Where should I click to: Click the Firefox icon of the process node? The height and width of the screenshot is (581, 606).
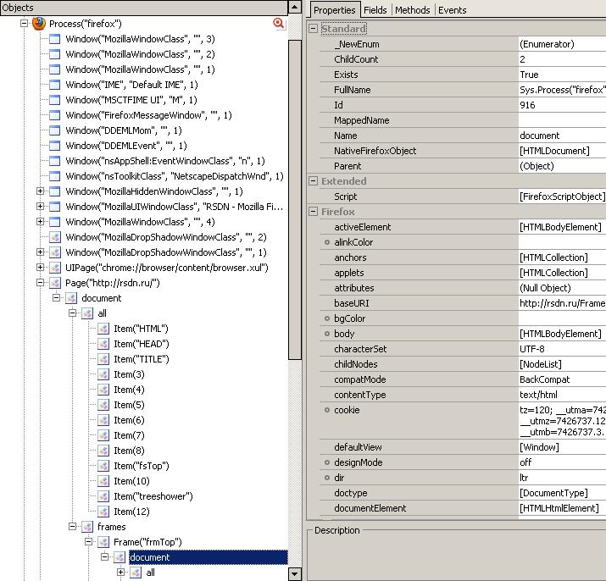click(38, 24)
